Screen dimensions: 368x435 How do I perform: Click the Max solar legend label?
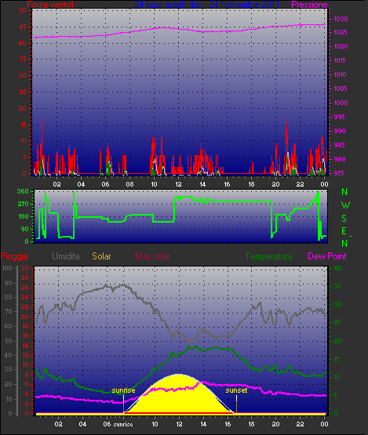tap(153, 256)
